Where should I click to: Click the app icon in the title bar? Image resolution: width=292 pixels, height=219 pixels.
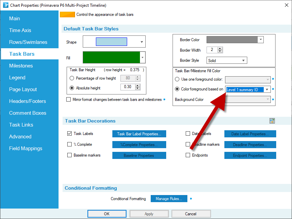click(6, 5)
